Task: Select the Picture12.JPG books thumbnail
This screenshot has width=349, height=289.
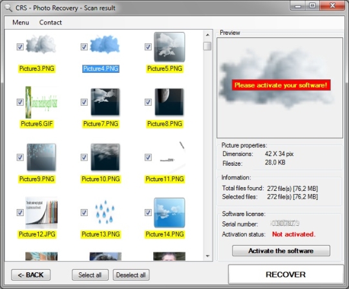Action: tap(41, 213)
